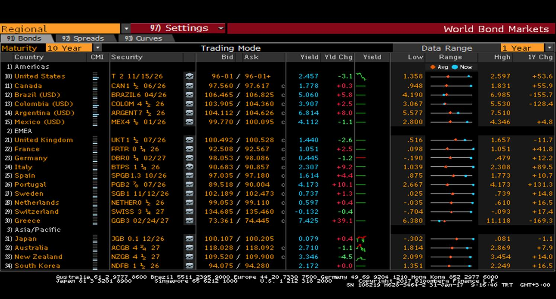Open chart icon for Colombia (USD) bond
556x299 pixels.
tap(190, 104)
